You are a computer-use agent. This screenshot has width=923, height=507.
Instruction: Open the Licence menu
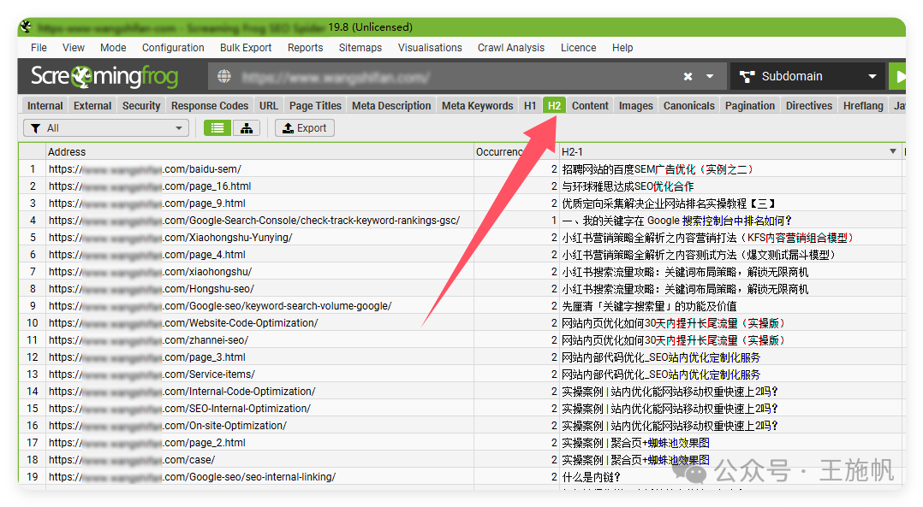(x=578, y=48)
